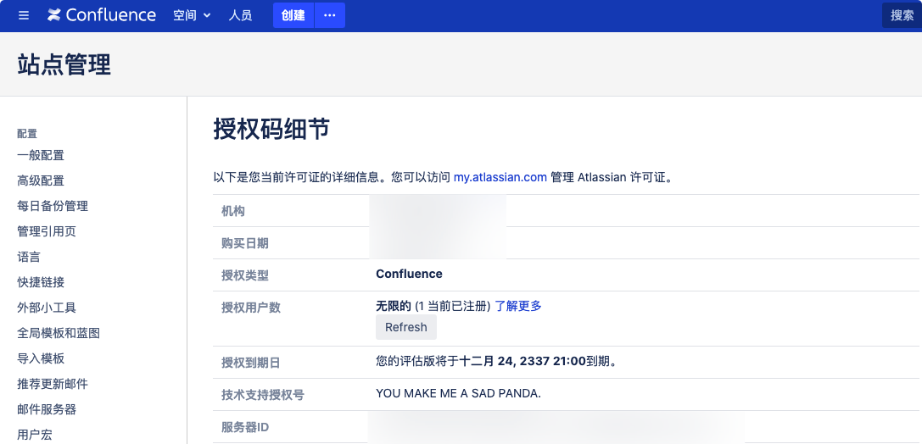Image resolution: width=922 pixels, height=444 pixels.
Task: Open 全局模板和蓝图 in sidebar
Action: [59, 333]
